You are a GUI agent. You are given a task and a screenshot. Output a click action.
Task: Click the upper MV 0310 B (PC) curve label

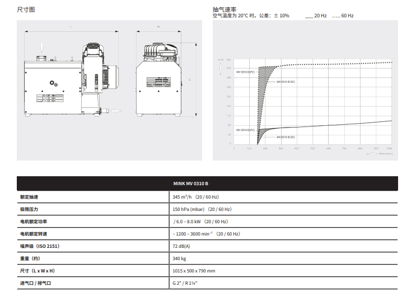(x=245, y=72)
